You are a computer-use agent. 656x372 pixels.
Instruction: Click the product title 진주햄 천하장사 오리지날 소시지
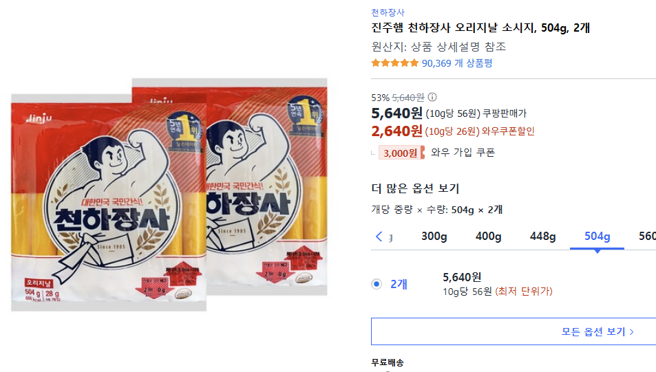[x=480, y=28]
